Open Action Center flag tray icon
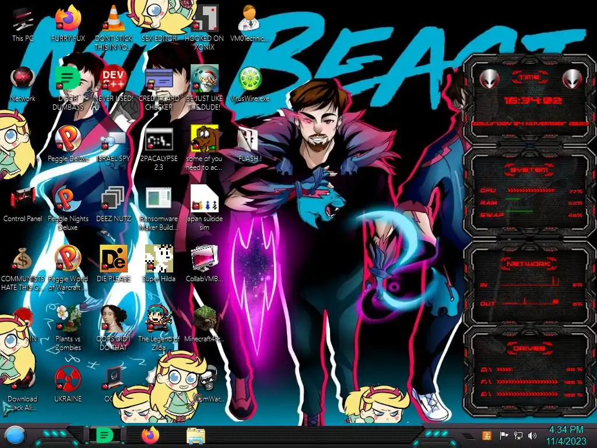 [x=504, y=435]
